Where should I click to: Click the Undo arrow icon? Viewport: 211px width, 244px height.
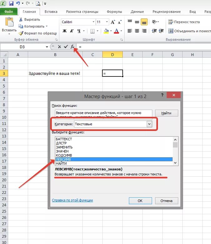(18, 3)
